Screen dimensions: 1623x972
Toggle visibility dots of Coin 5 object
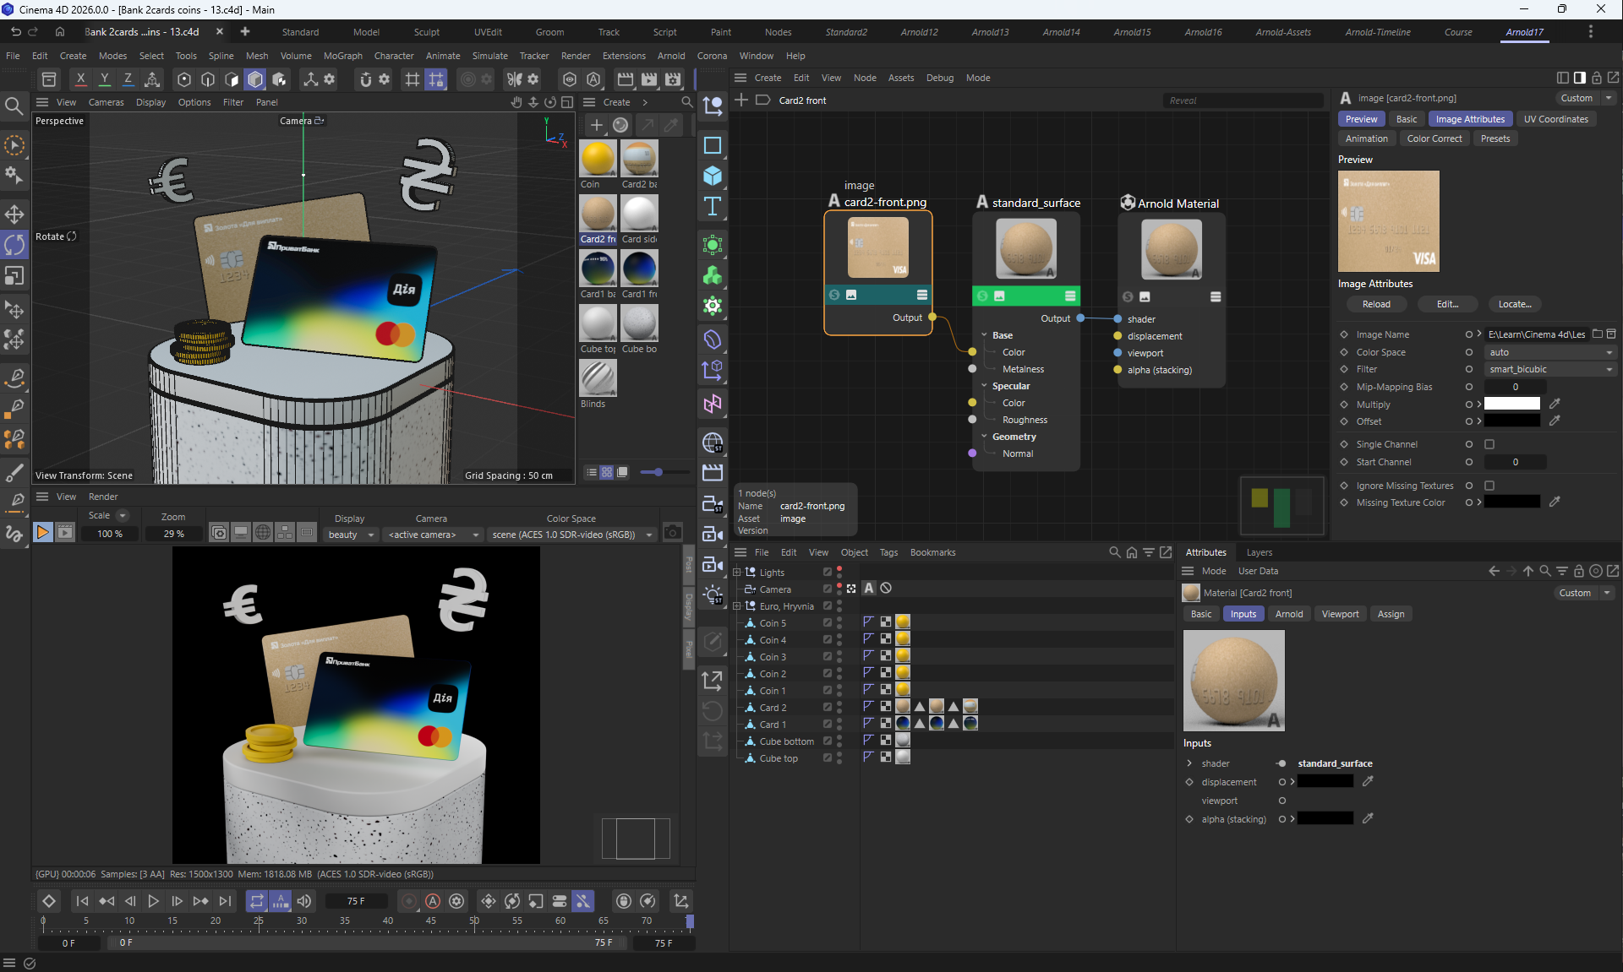click(x=839, y=623)
